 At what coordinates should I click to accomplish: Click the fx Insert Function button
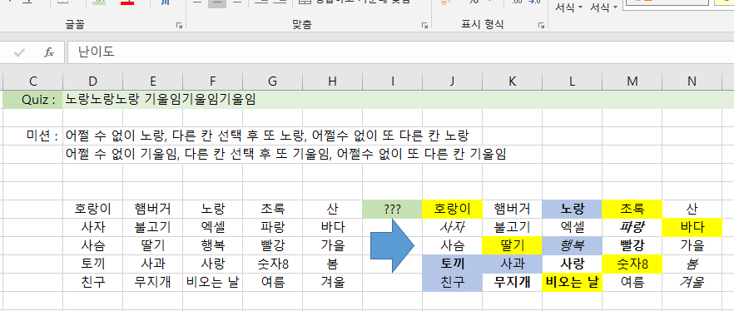(x=48, y=52)
